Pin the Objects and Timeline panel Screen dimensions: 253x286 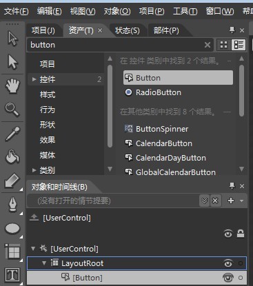tap(232, 185)
